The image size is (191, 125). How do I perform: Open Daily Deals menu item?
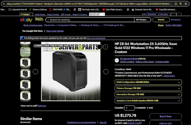point(40,15)
